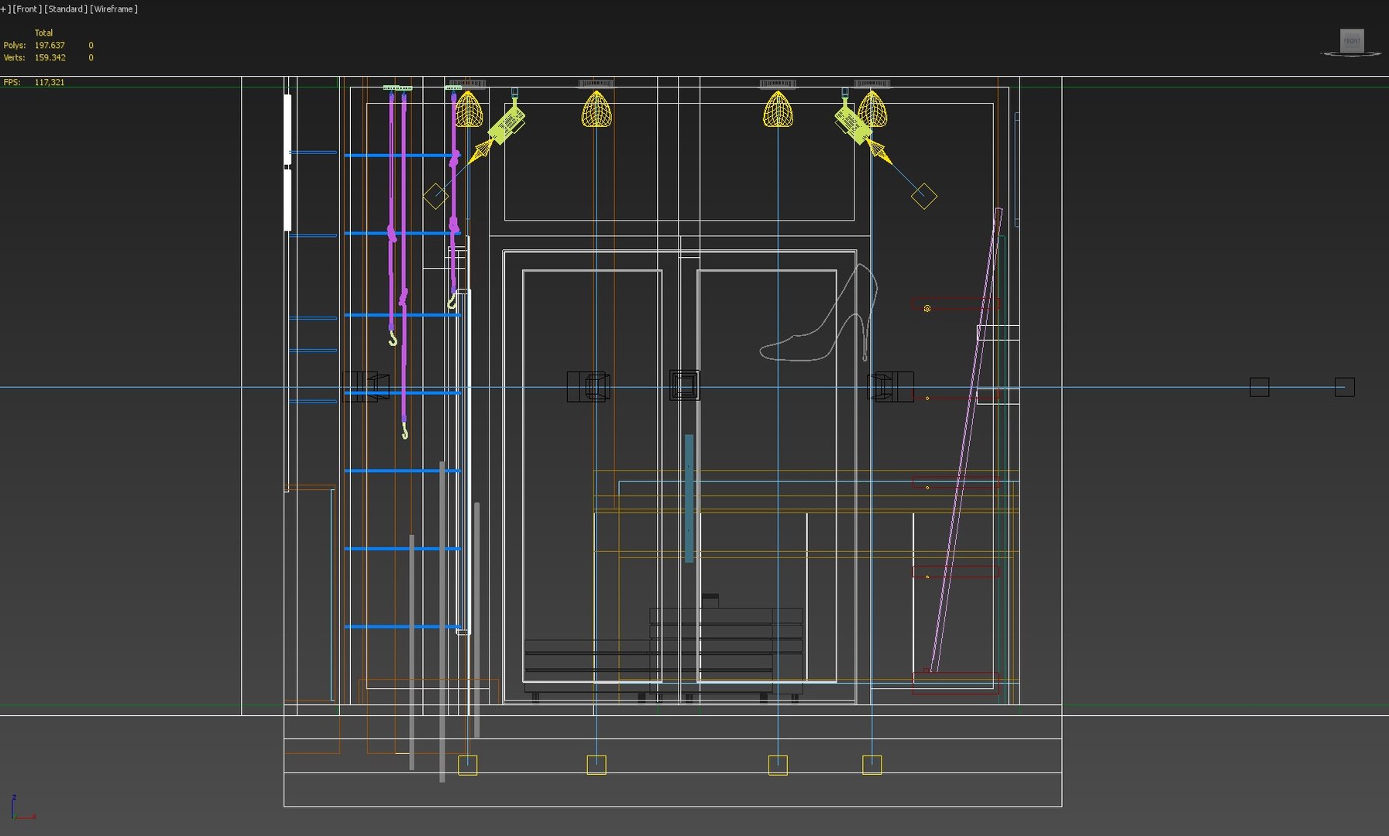This screenshot has width=1389, height=836.
Task: Select the leftmost yellow pendant lamp
Action: [x=468, y=109]
